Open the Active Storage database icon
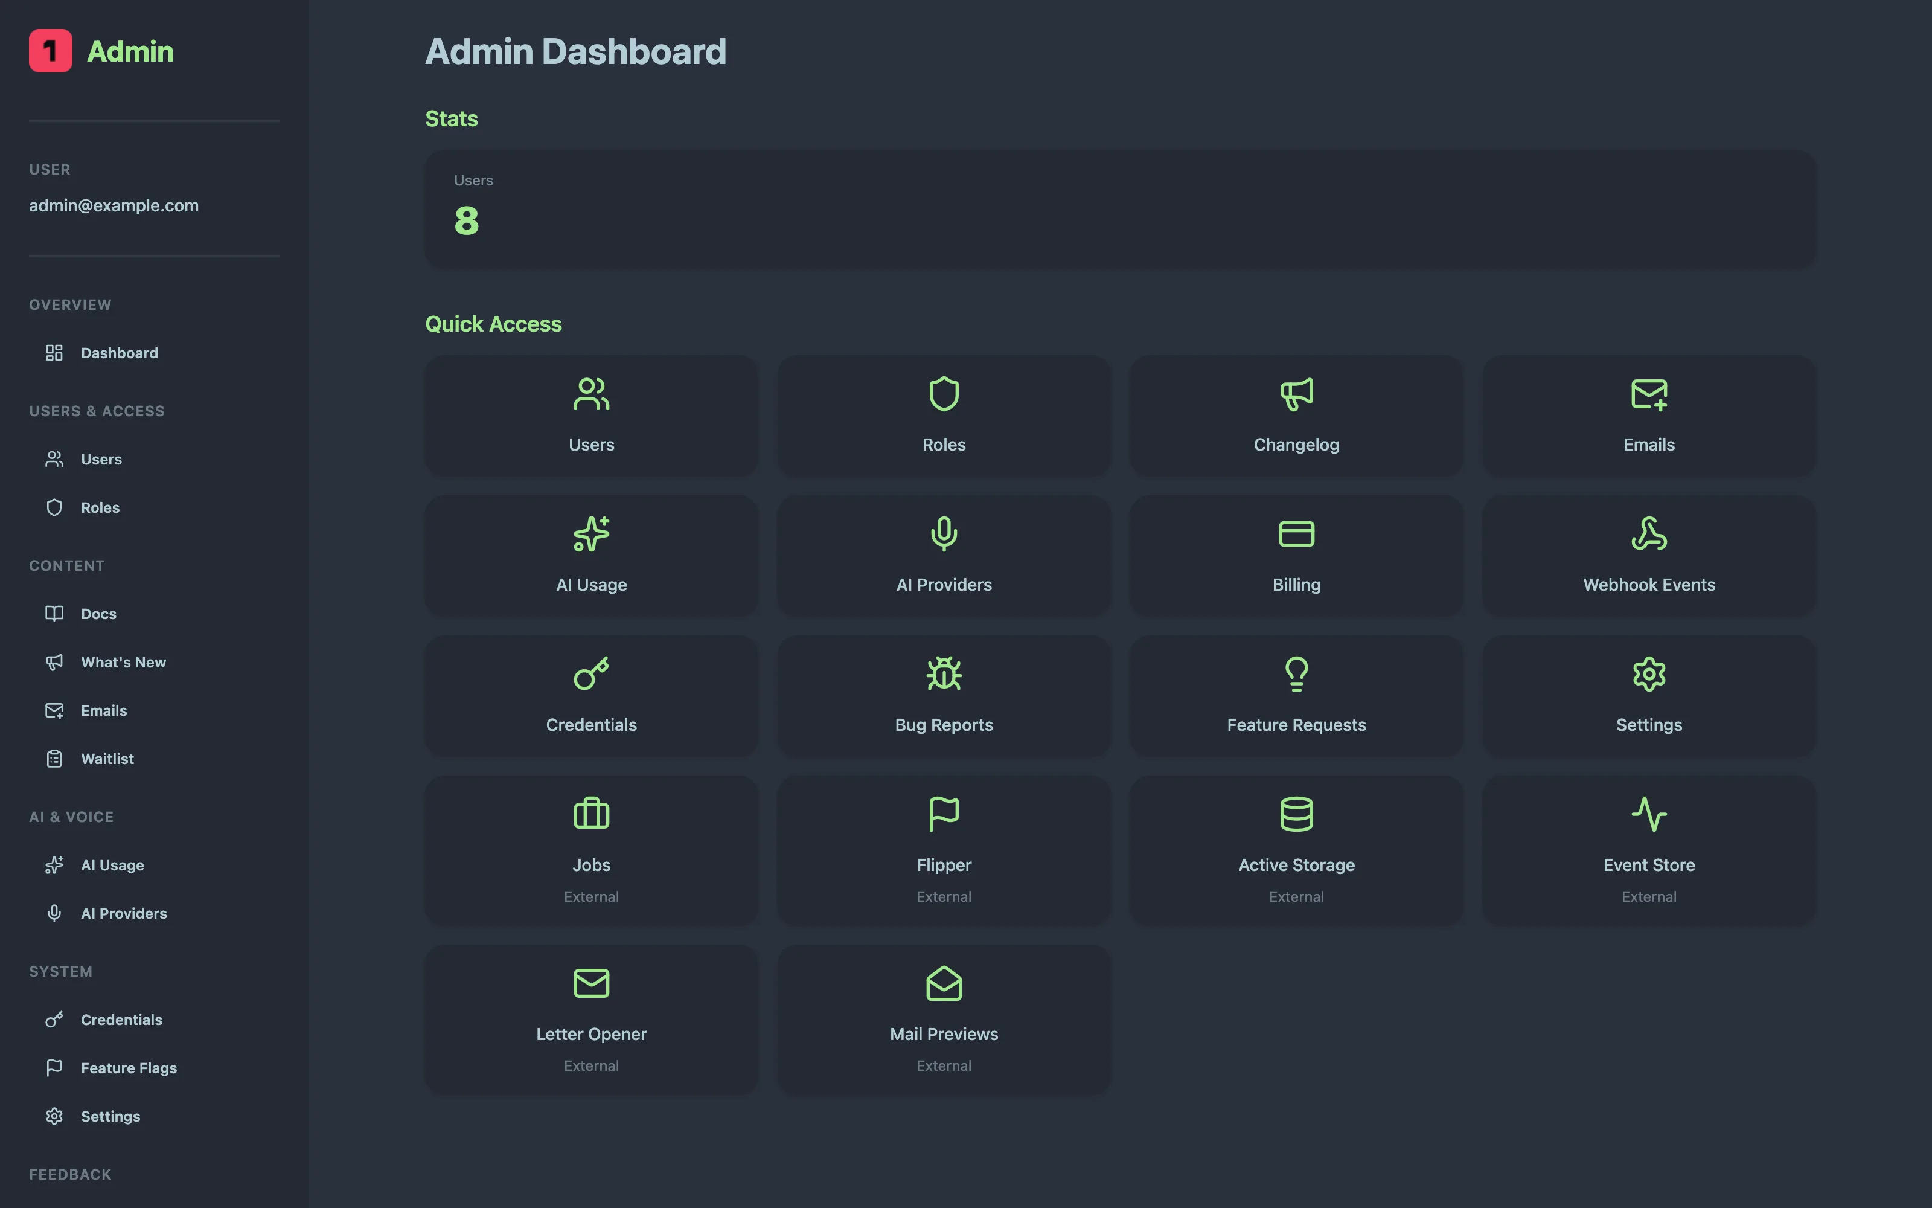Viewport: 1932px width, 1208px height. (x=1296, y=814)
